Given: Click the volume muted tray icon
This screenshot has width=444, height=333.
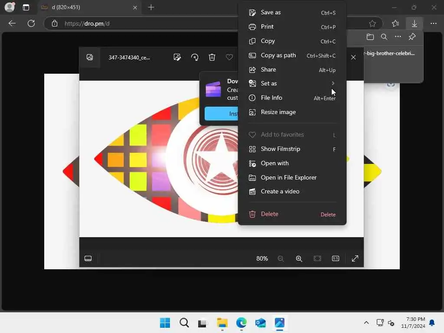Looking at the screenshot, I should pyautogui.click(x=391, y=323).
